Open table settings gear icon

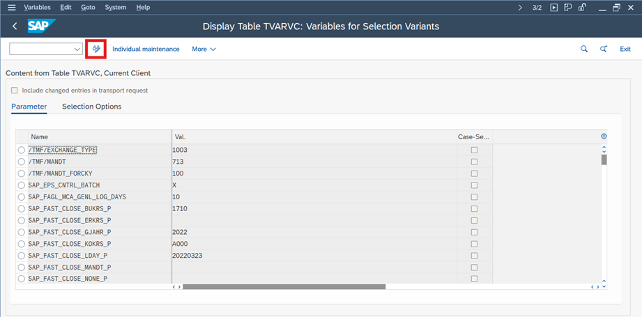[x=604, y=137]
